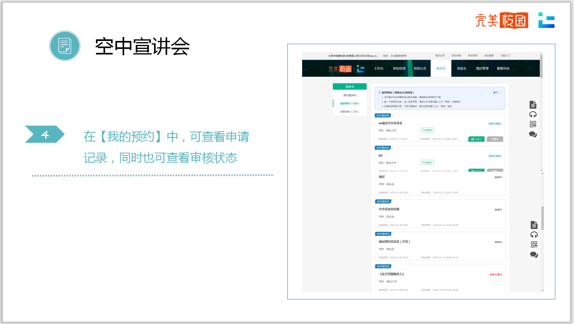Click the lower QR code icon

534,244
